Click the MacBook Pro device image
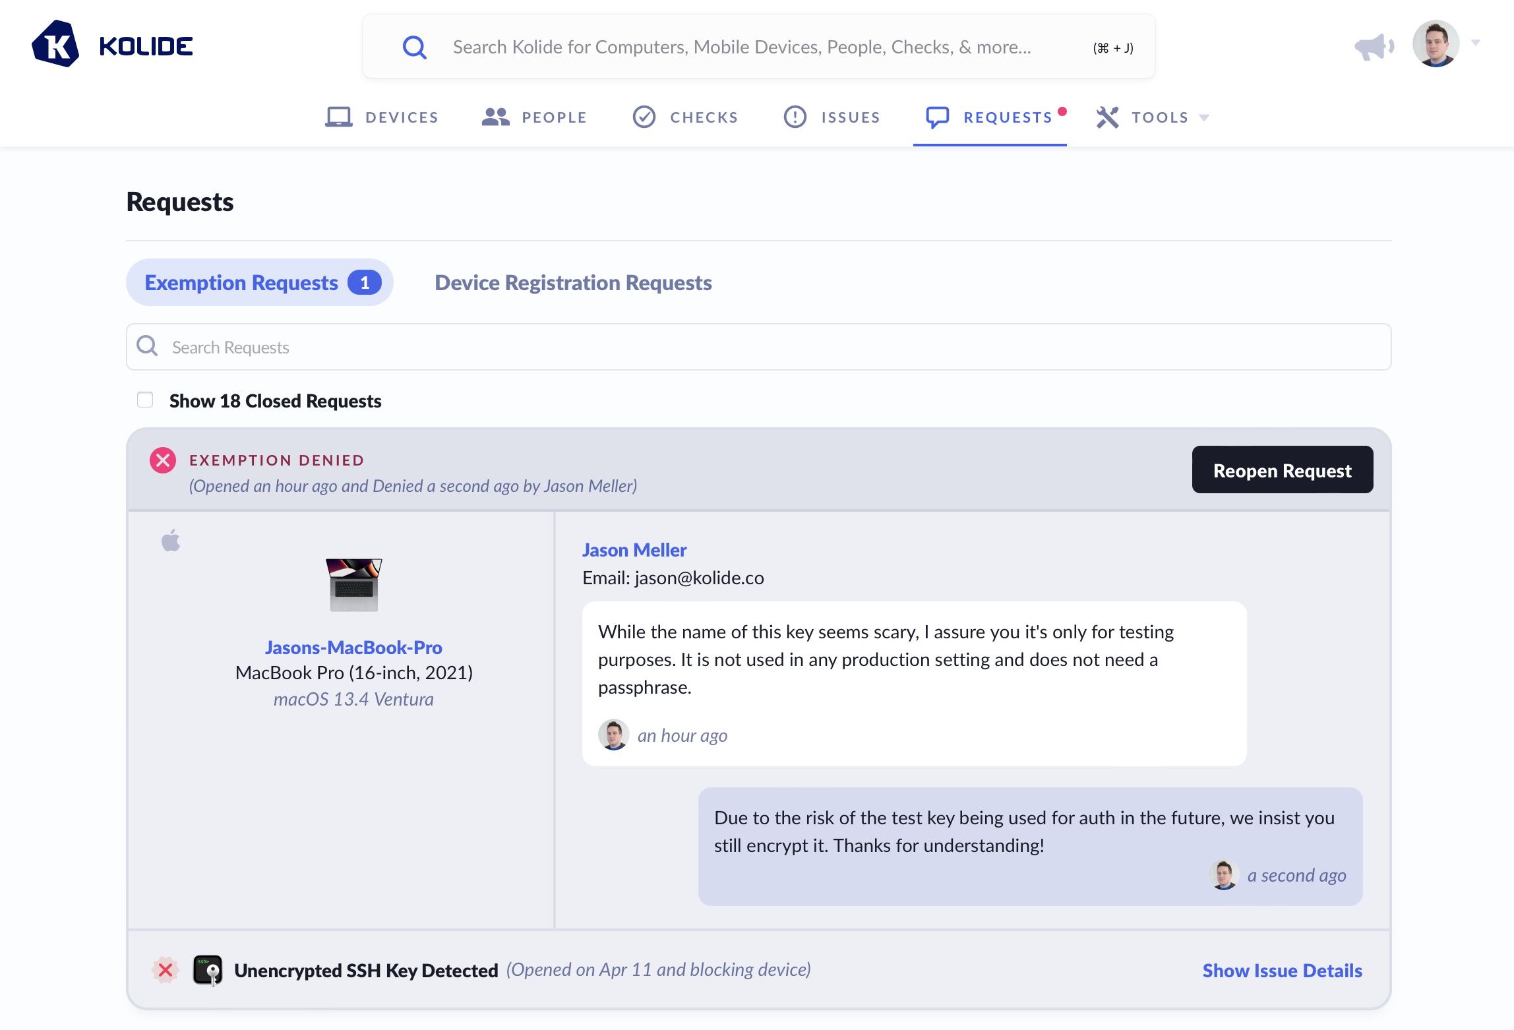 point(353,585)
